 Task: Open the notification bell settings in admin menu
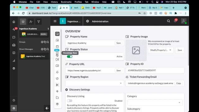click(x=57, y=72)
